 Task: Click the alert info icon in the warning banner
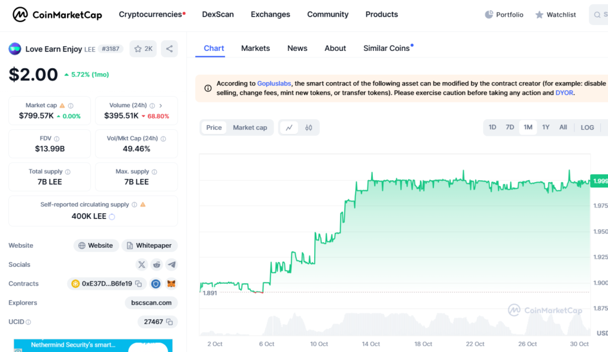[x=208, y=88]
